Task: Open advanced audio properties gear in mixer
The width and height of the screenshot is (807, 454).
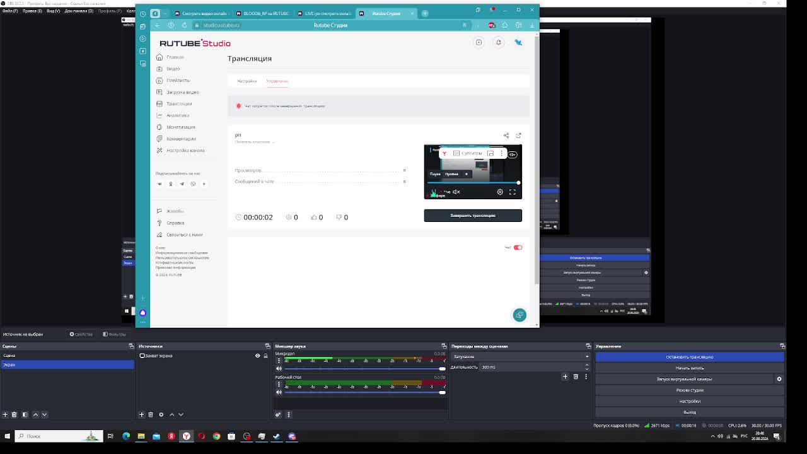Action: [278, 414]
